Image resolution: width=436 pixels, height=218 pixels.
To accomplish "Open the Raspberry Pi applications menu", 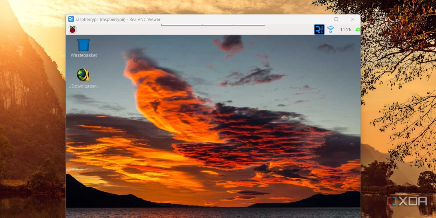I will [x=72, y=29].
